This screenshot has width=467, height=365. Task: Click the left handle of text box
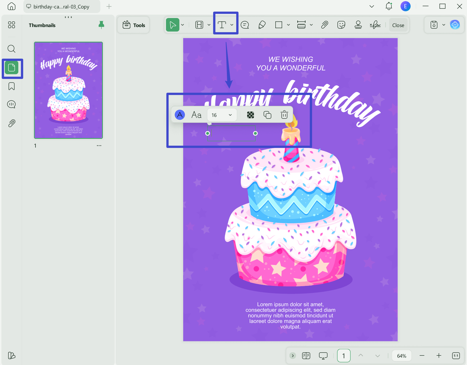pos(208,133)
